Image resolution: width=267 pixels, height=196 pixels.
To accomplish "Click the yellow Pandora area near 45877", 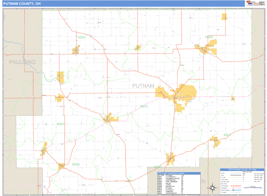I will pyautogui.click(x=215, y=141).
